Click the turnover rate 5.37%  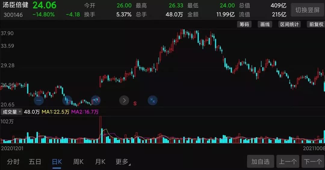(x=124, y=14)
